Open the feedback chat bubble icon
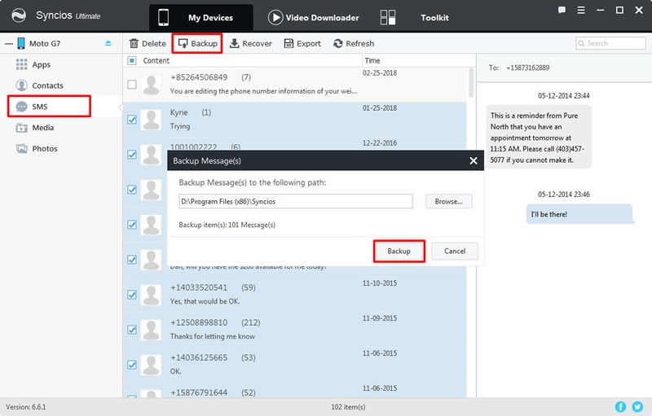This screenshot has width=652, height=416. tap(562, 10)
